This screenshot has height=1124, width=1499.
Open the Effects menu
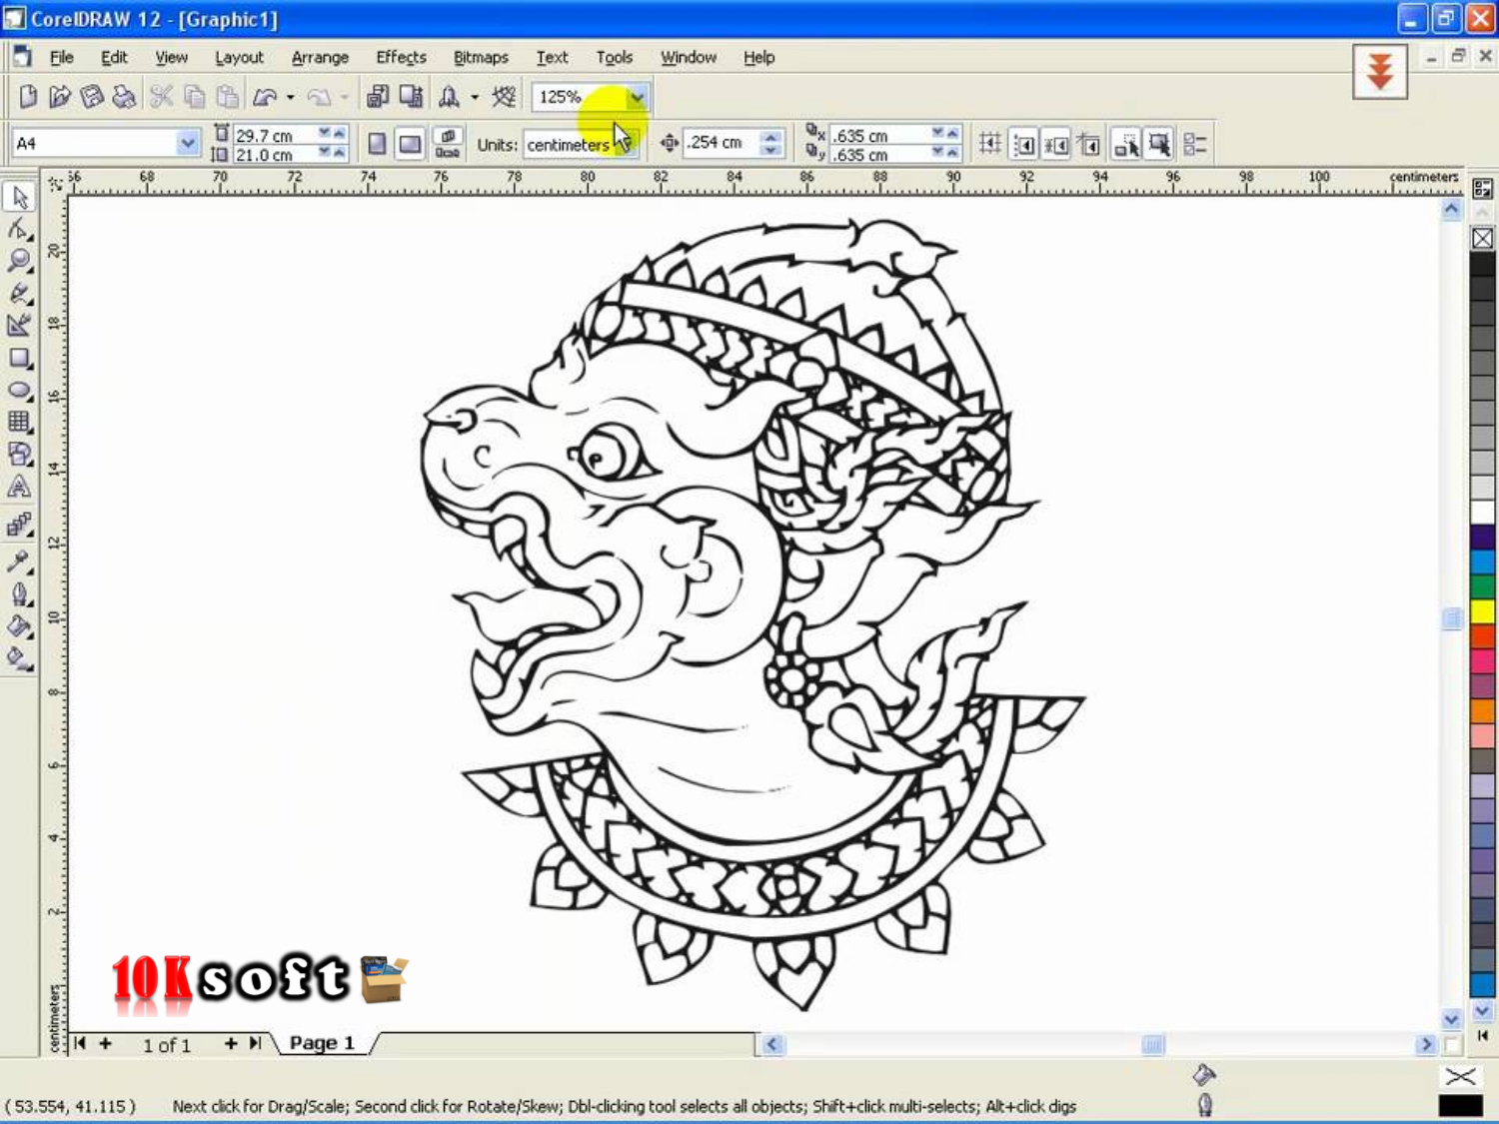point(401,57)
